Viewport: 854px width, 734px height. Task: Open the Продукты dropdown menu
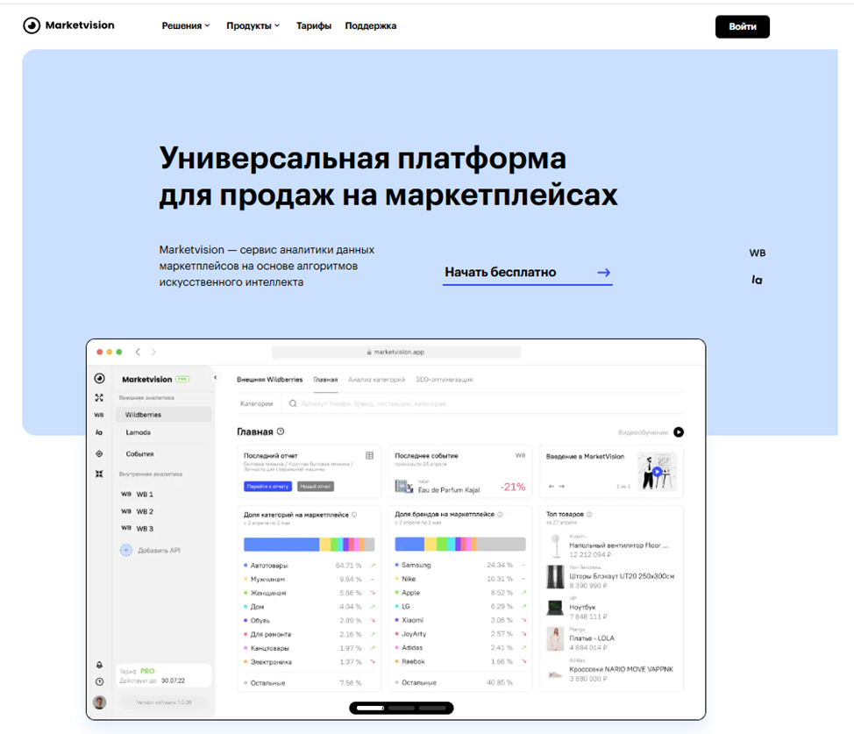tap(253, 25)
